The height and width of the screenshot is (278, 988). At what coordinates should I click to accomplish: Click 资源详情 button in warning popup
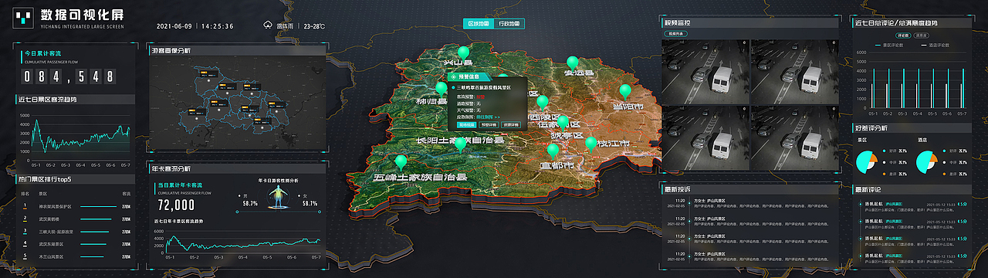510,124
